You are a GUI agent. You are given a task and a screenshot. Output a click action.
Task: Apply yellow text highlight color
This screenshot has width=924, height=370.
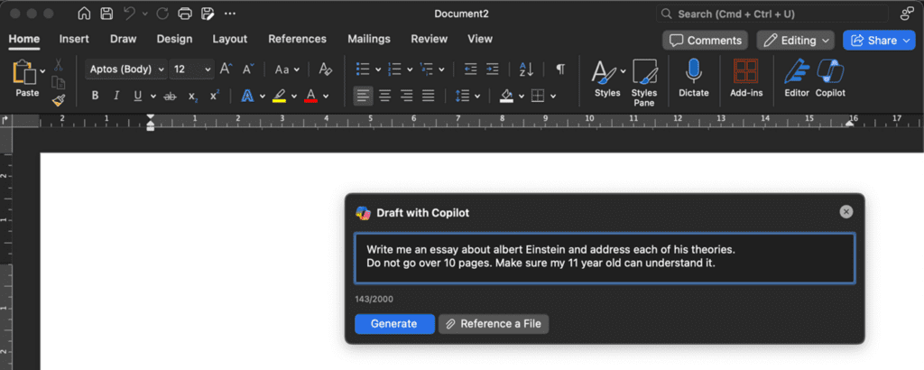pyautogui.click(x=279, y=96)
